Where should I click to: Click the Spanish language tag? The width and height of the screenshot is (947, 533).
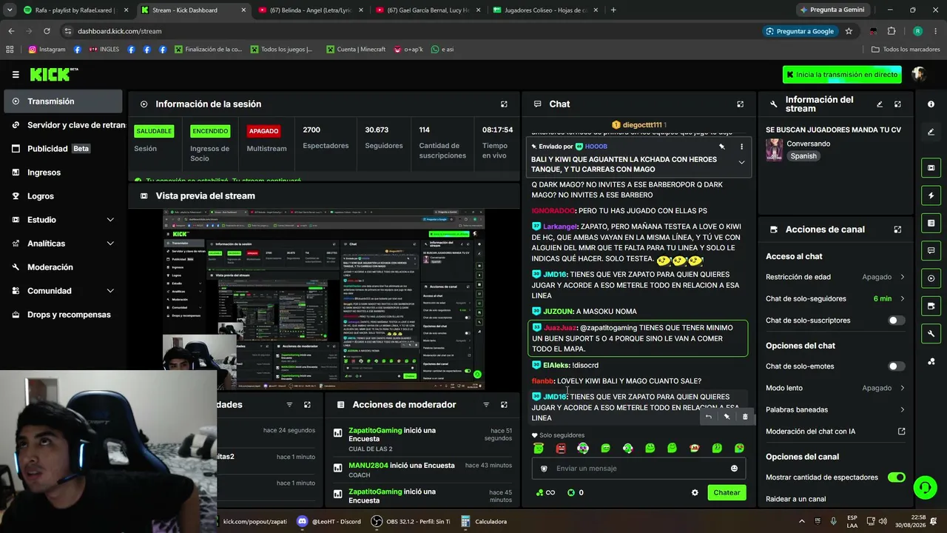(x=803, y=156)
